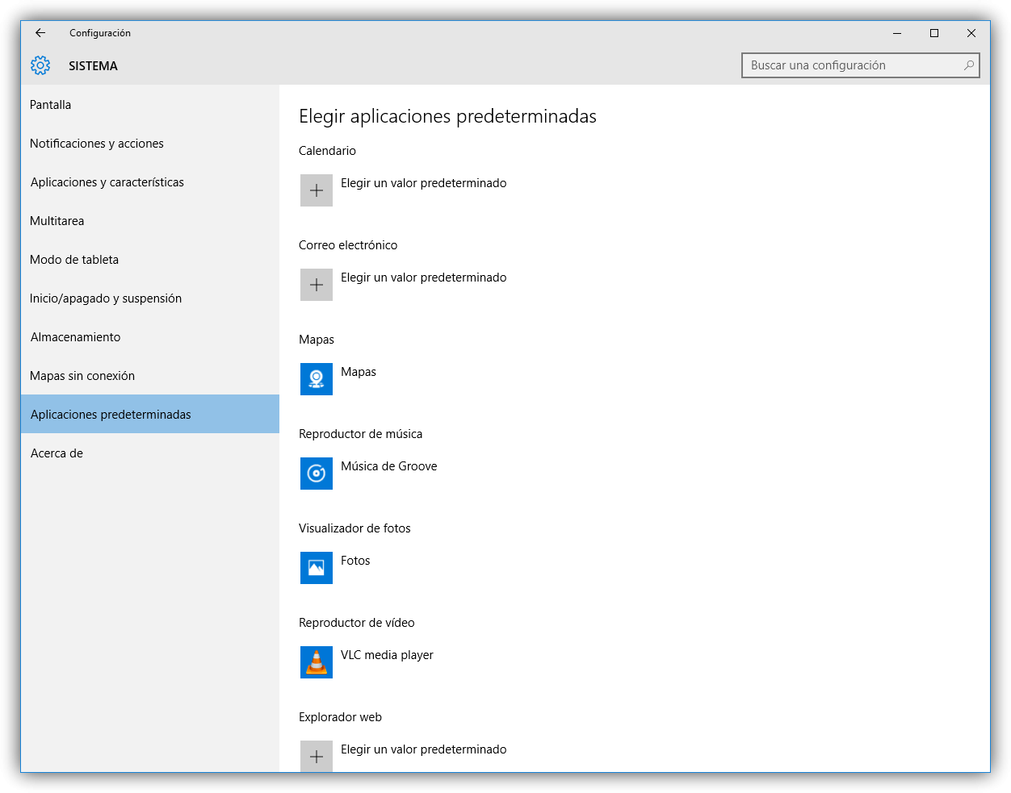This screenshot has width=1011, height=793.
Task: Change the Música de Groove default
Action: point(388,466)
